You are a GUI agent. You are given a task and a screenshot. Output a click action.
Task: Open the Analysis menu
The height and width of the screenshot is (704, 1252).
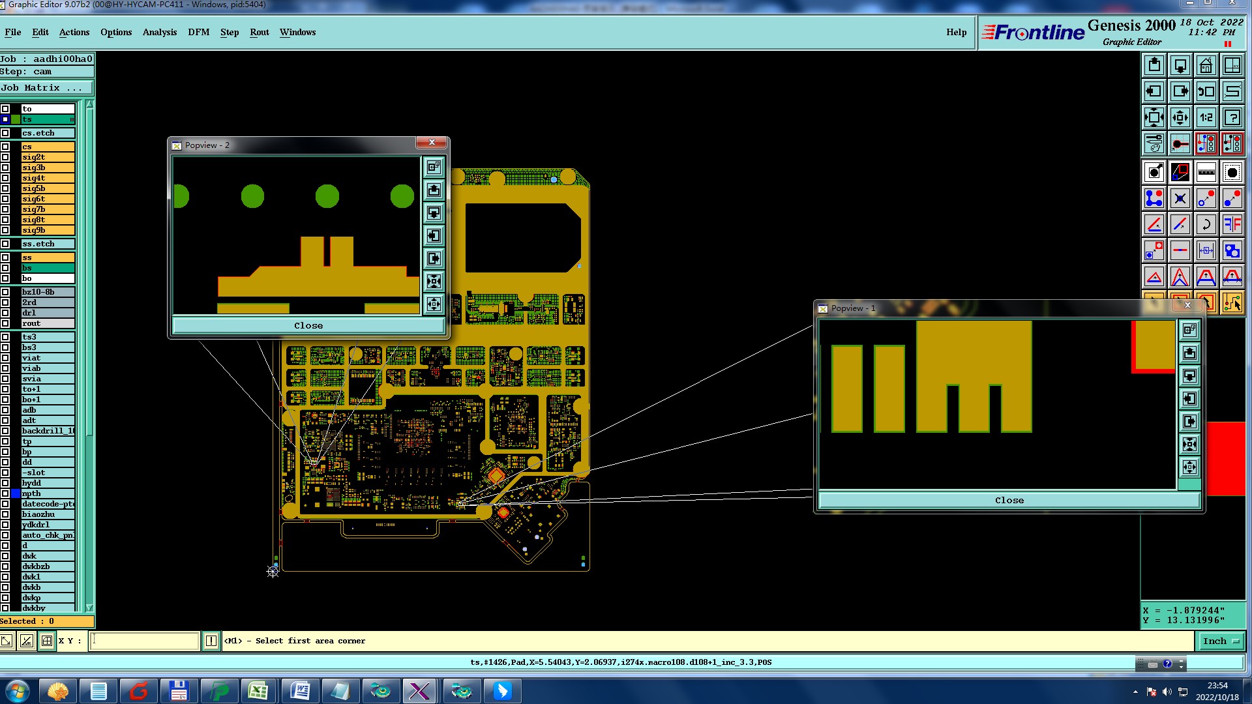(x=159, y=32)
